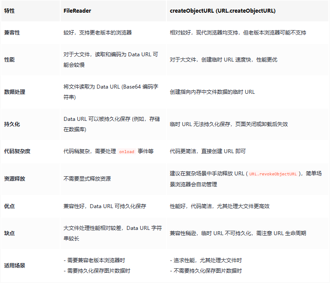Click the onload inline code snippet
This screenshot has height=284, width=331.
point(126,151)
